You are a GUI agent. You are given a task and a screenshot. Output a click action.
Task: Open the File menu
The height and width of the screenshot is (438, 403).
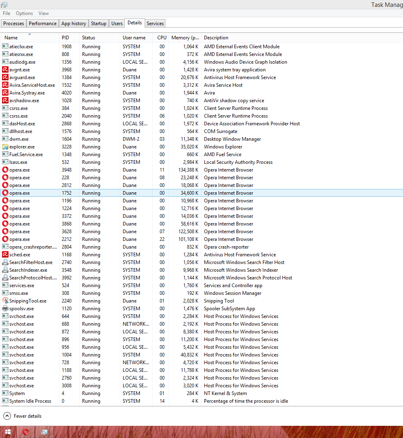click(x=6, y=13)
